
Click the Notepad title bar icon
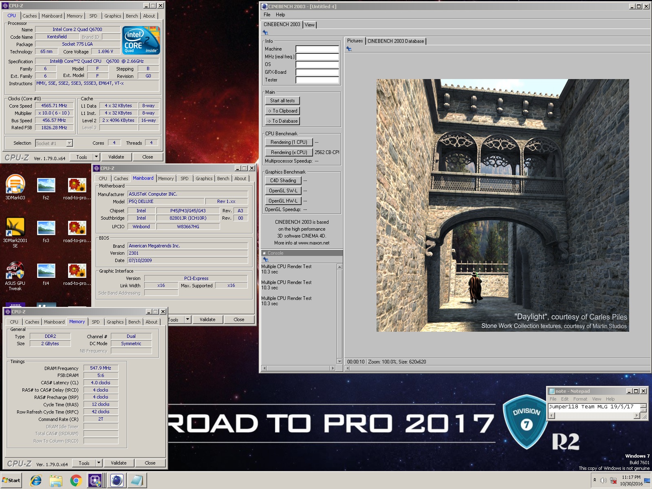(552, 391)
